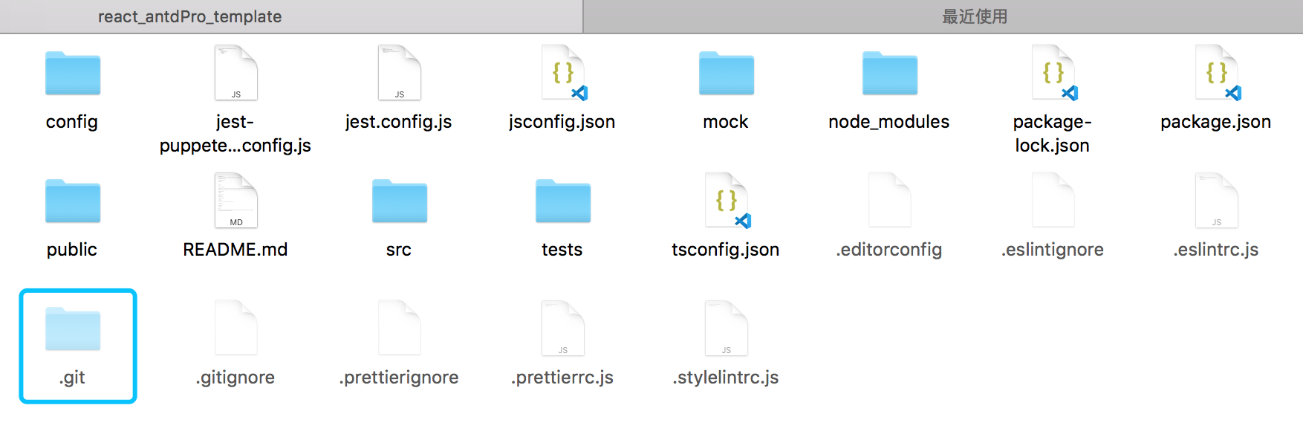Select the tests folder icon
1303x440 pixels.
[563, 201]
